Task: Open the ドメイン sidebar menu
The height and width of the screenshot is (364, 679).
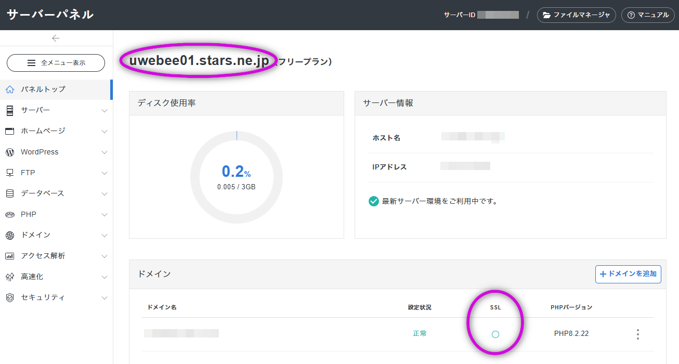Action: coord(56,235)
